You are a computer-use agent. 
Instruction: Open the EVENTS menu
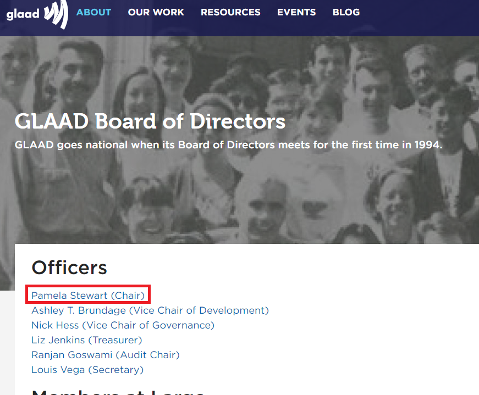point(296,12)
